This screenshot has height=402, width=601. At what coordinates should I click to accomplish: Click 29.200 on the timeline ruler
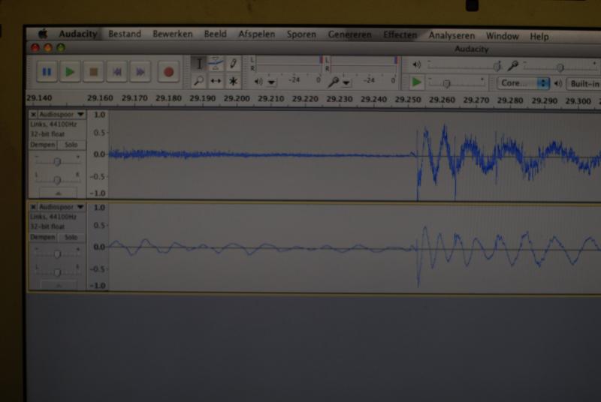pos(237,98)
